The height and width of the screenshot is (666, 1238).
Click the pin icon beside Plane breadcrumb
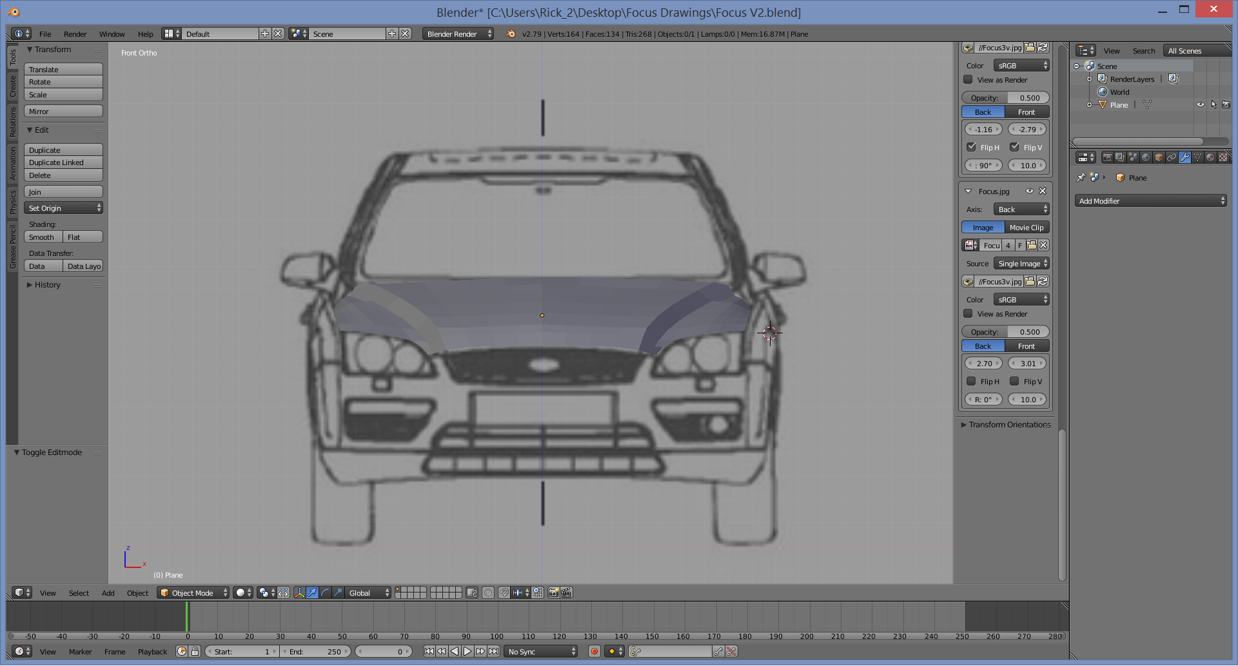click(1081, 177)
